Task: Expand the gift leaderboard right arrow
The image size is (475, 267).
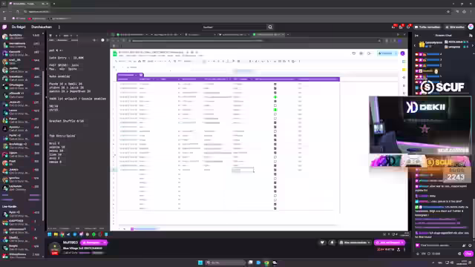Action: coord(472,45)
